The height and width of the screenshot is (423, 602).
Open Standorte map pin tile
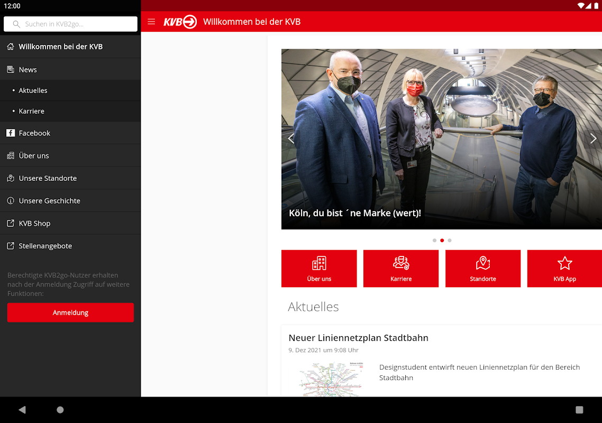coord(483,269)
